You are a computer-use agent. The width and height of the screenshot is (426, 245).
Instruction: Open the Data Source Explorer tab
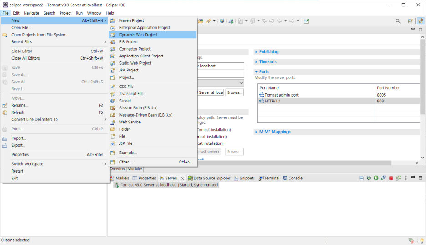click(209, 178)
